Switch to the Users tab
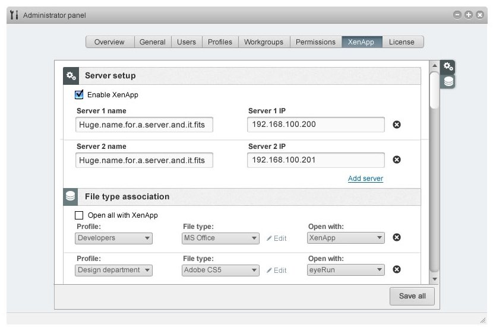This screenshot has width=493, height=331. coord(187,42)
